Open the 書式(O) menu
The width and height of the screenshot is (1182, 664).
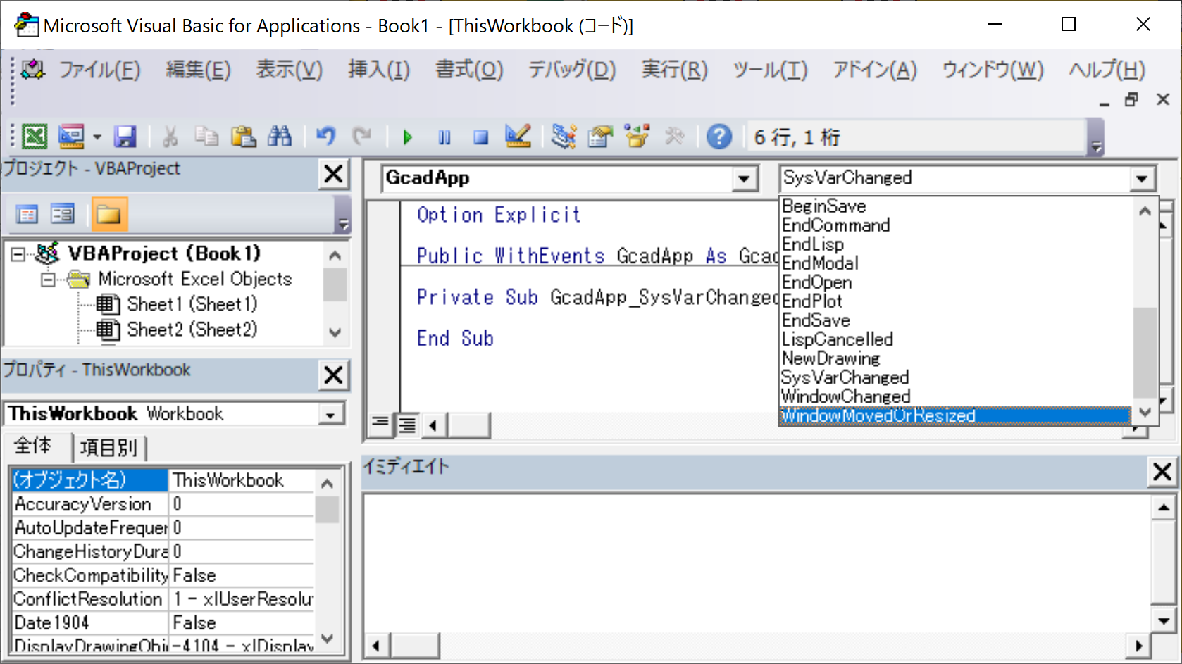469,70
